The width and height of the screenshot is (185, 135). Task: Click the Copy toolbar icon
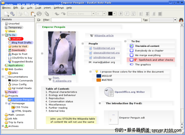26,14
